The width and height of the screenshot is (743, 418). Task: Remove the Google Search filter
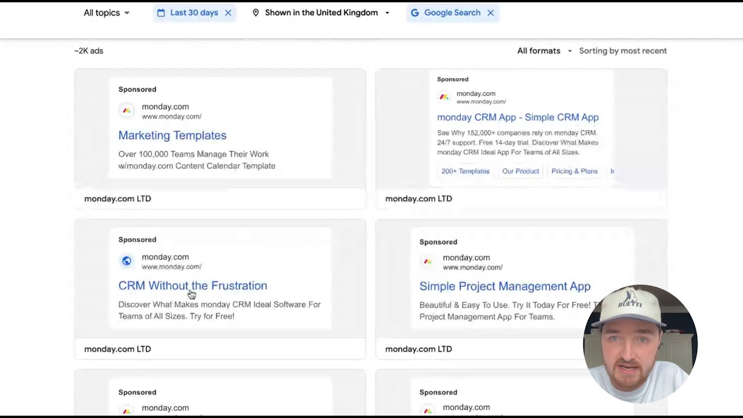pyautogui.click(x=490, y=13)
